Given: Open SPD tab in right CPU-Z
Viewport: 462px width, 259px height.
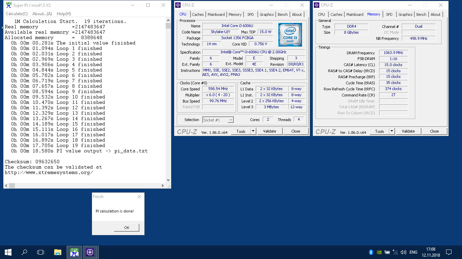Looking at the screenshot, I should coord(389,15).
